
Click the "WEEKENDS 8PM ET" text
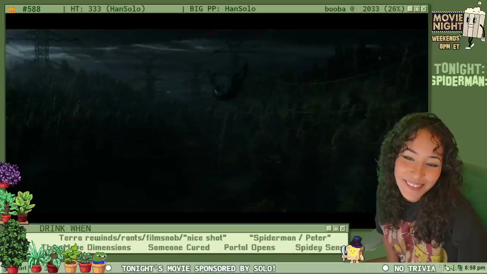tap(446, 42)
